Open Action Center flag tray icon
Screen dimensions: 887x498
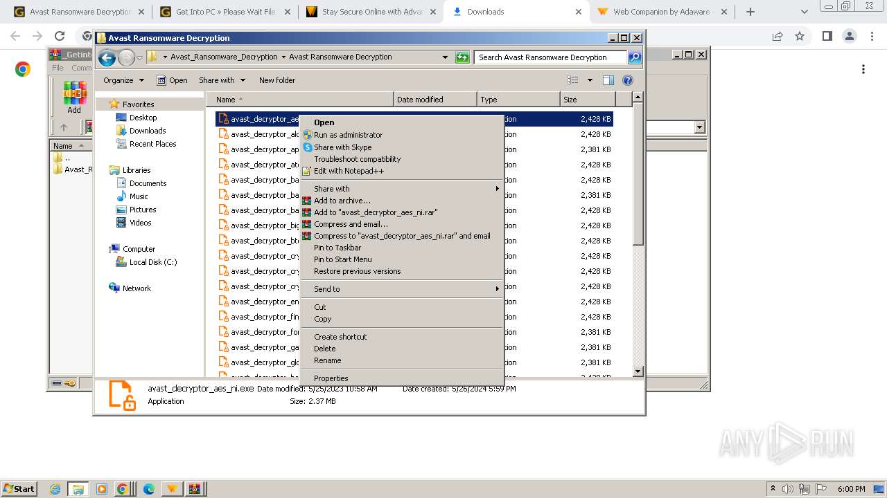(822, 489)
